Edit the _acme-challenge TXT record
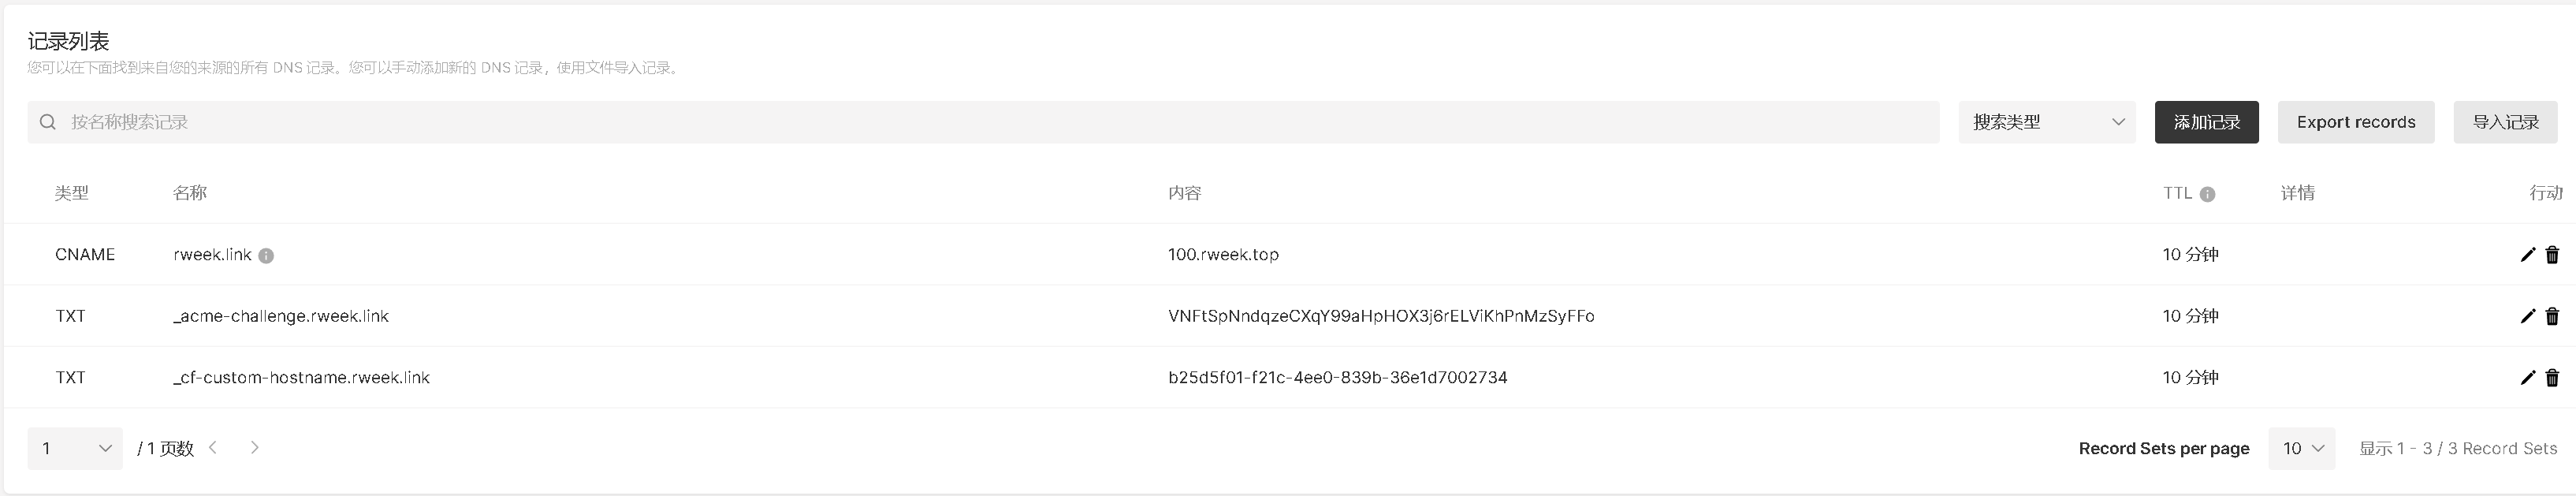The width and height of the screenshot is (2576, 496). click(x=2527, y=316)
